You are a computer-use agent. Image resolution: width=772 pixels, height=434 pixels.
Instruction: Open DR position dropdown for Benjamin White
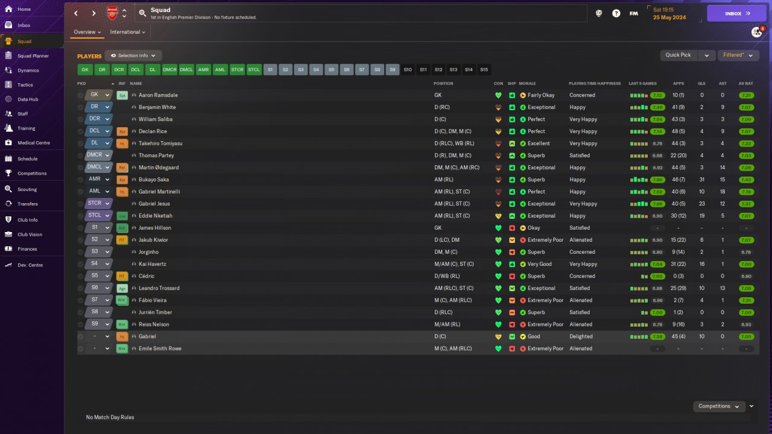tap(99, 107)
